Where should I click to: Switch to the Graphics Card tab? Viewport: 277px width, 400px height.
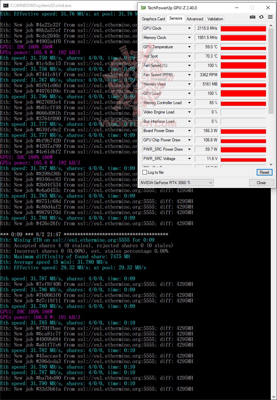153,19
